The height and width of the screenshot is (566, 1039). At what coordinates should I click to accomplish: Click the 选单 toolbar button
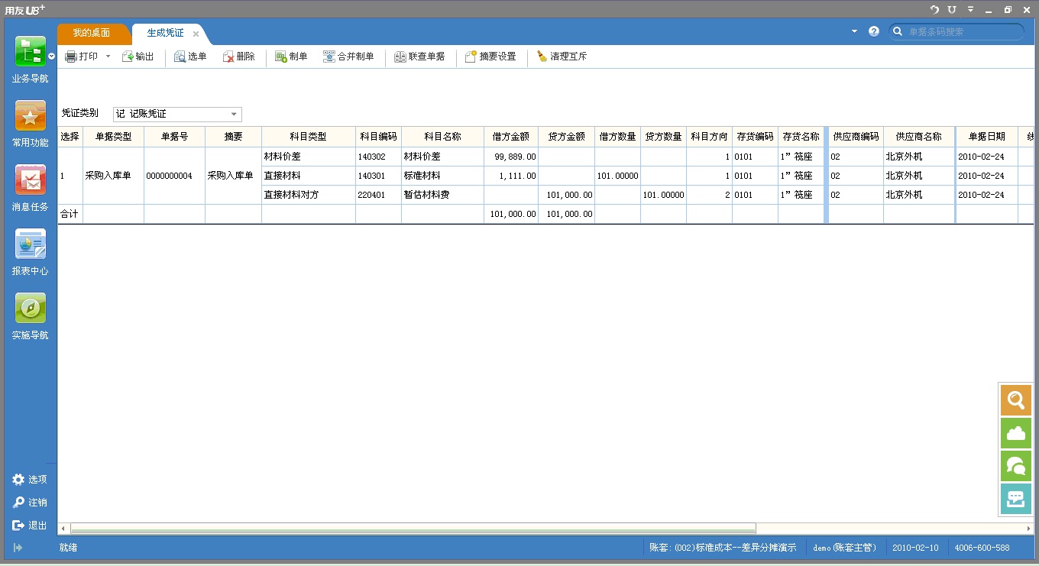tap(190, 57)
